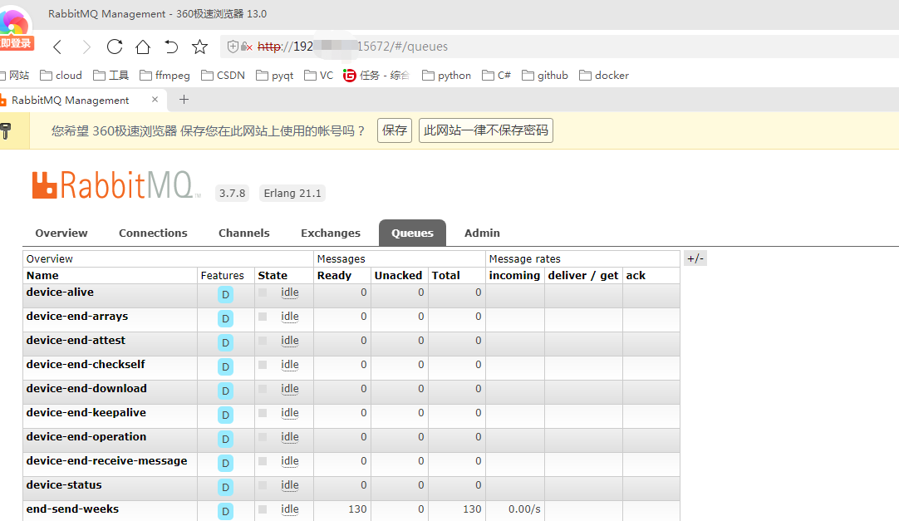Image resolution: width=899 pixels, height=521 pixels.
Task: Open a new browser tab with plus
Action: point(184,100)
